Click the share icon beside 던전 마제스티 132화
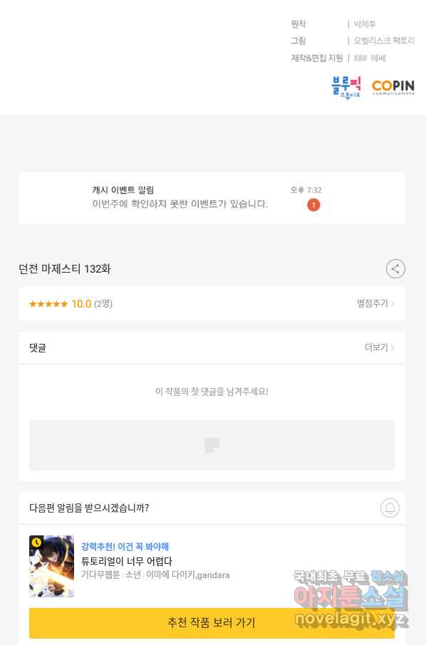The height and width of the screenshot is (645, 426). tap(395, 269)
